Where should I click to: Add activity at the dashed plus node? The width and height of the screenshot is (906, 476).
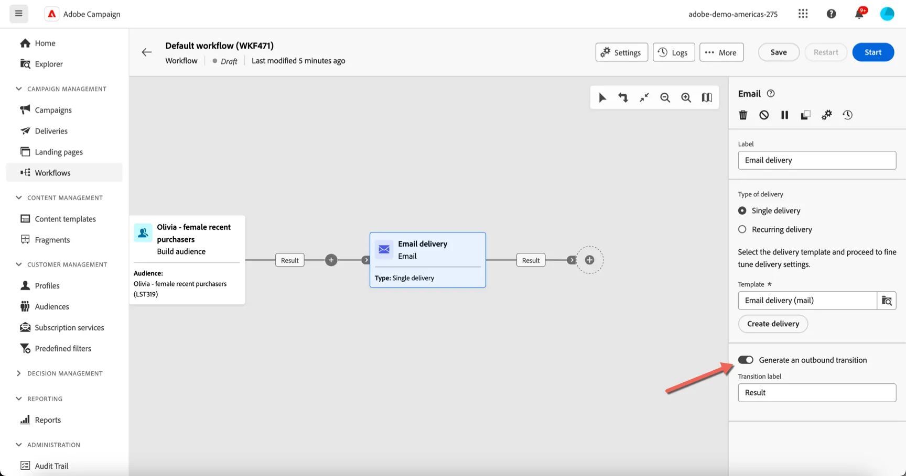point(589,260)
